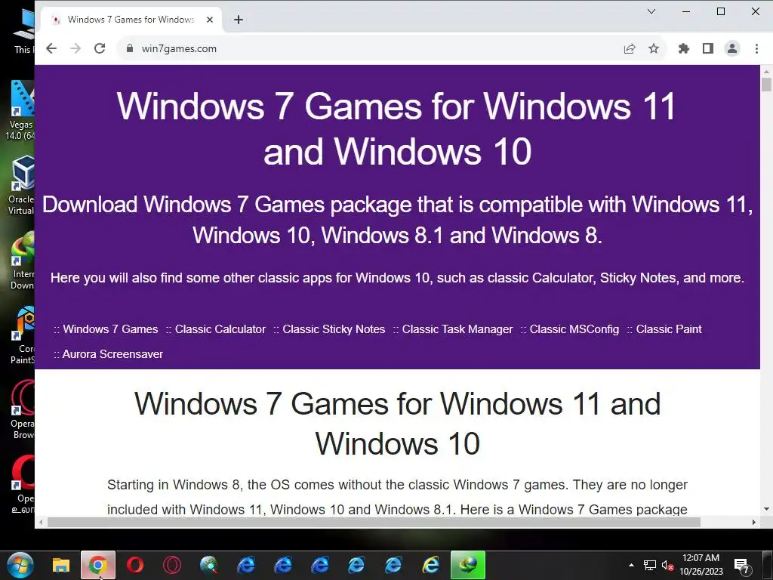Click the horizontal scrollbar thumb

coord(374,522)
